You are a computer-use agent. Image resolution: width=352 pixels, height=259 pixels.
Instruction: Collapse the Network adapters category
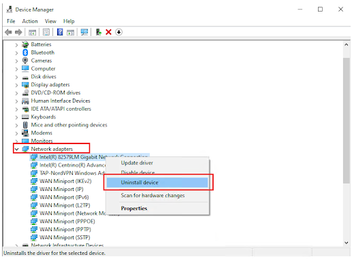[16, 149]
